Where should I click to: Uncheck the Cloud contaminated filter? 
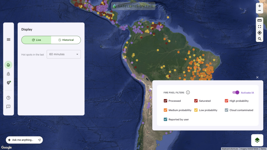(226, 110)
